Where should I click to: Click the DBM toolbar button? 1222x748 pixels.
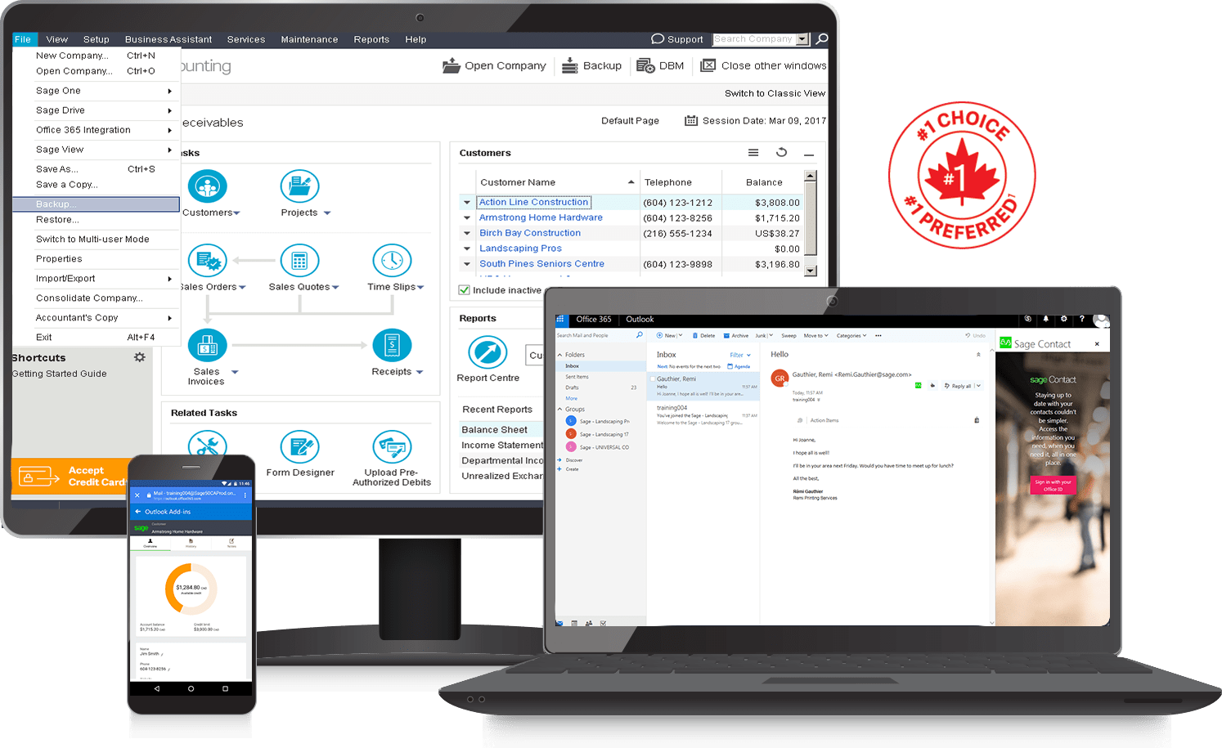(x=660, y=65)
